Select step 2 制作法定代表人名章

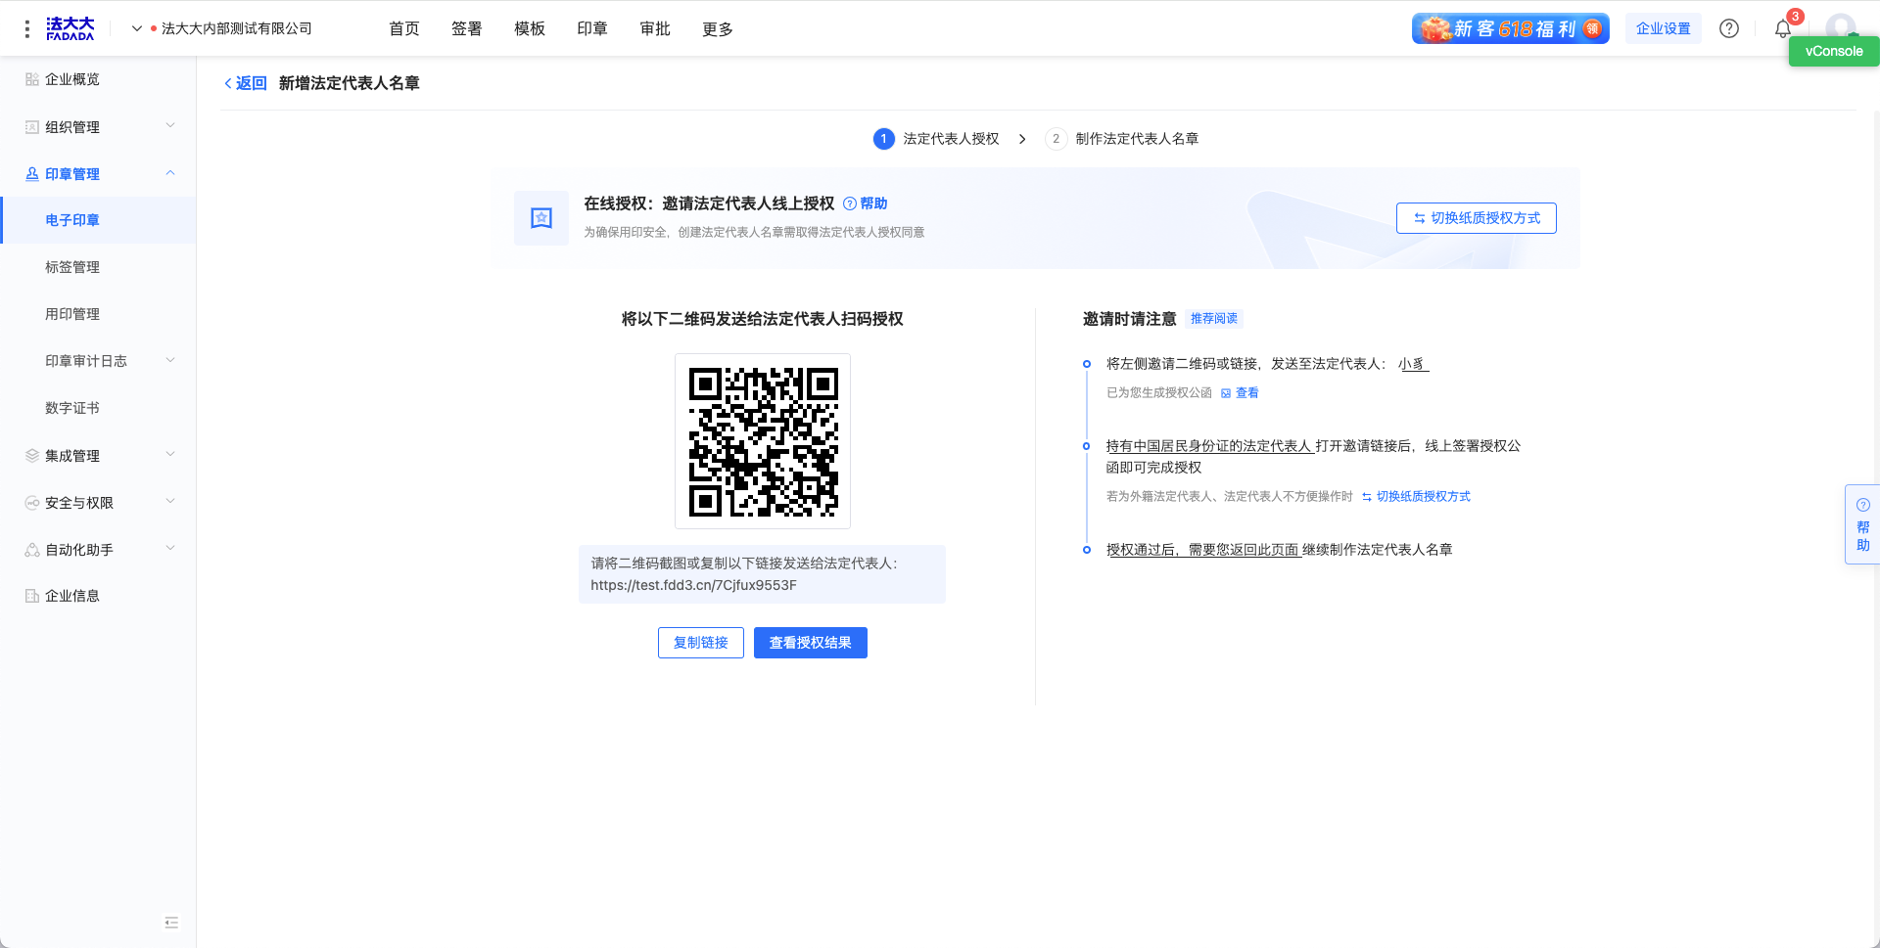point(1122,139)
